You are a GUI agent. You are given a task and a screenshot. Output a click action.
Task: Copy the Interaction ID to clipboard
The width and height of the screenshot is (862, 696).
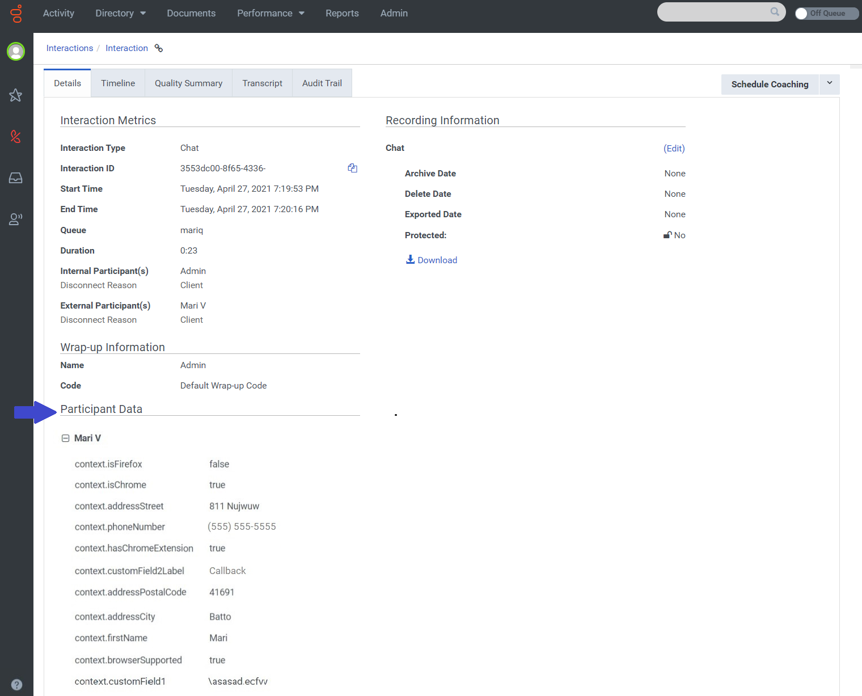point(352,168)
